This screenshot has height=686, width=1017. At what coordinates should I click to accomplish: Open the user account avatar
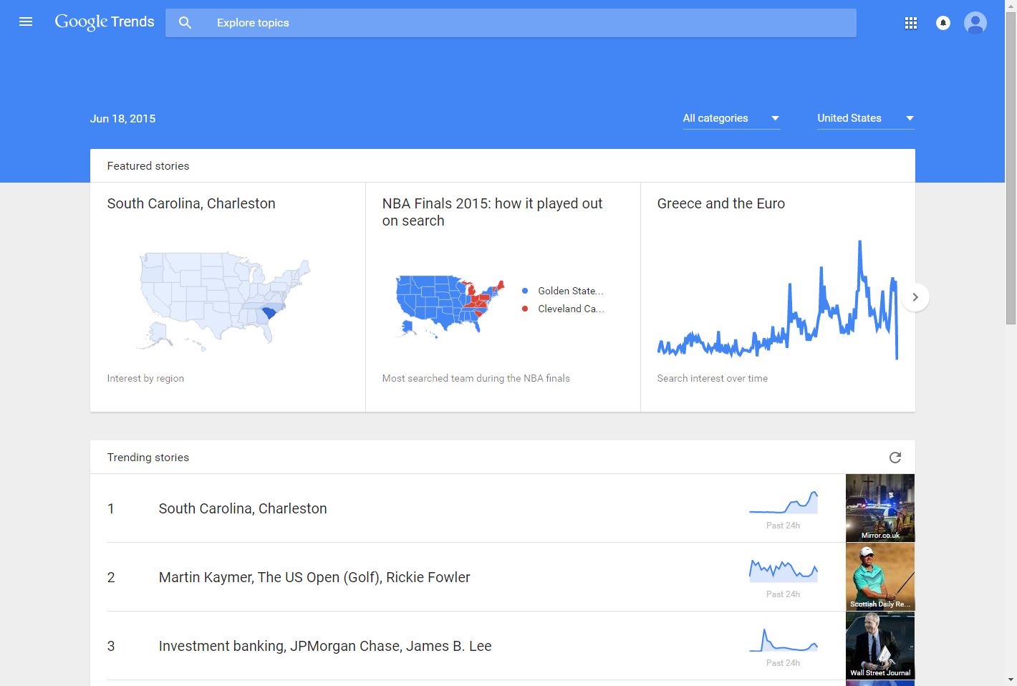(x=975, y=23)
